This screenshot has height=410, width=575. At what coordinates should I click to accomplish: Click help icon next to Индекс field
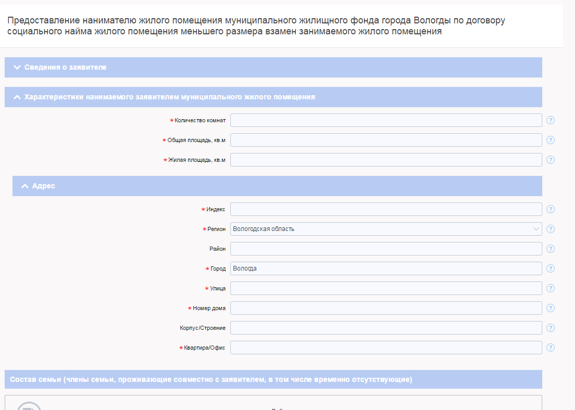pos(551,209)
